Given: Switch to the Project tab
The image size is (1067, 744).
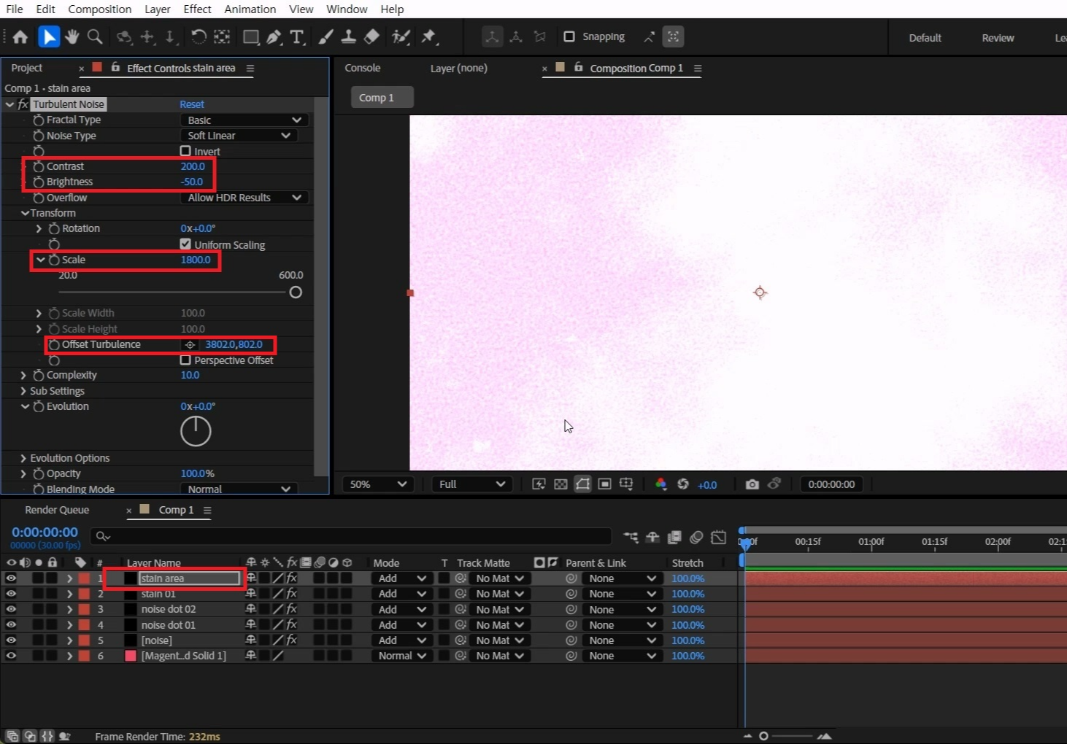Looking at the screenshot, I should pyautogui.click(x=27, y=68).
